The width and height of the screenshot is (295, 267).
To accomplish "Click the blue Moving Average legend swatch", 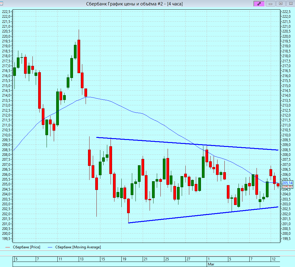I will (50, 247).
